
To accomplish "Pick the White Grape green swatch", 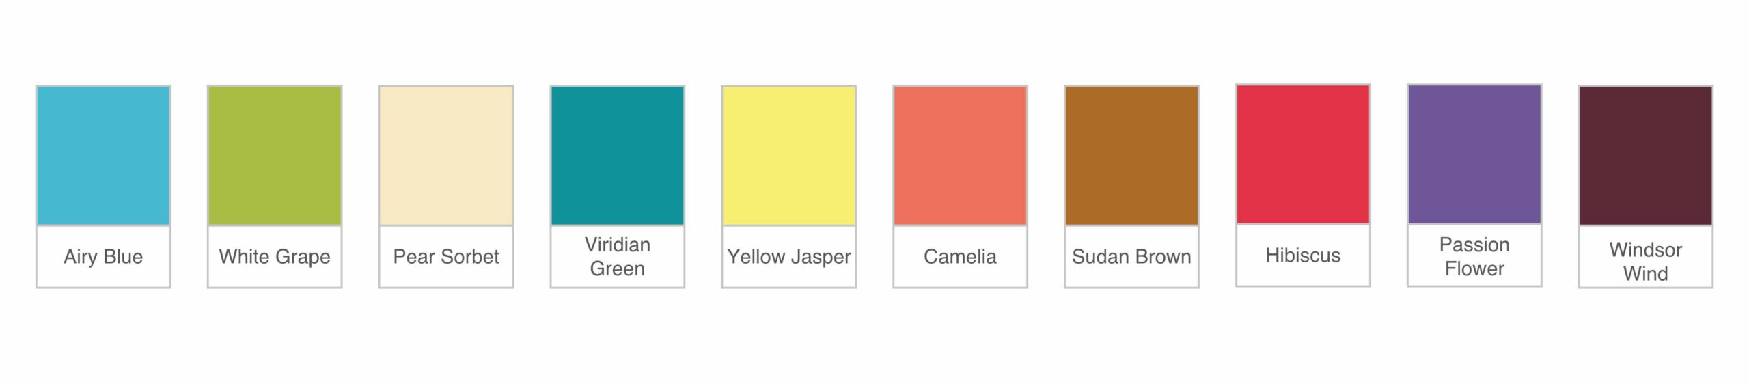I will 275,156.
